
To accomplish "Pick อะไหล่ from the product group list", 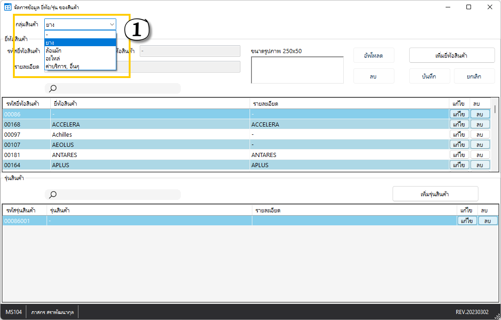I will (80, 58).
